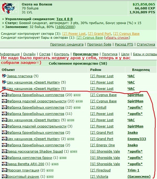Open Завод пластика object
Image resolution: width=157 pixels, height=179 pixels.
coord(20,76)
